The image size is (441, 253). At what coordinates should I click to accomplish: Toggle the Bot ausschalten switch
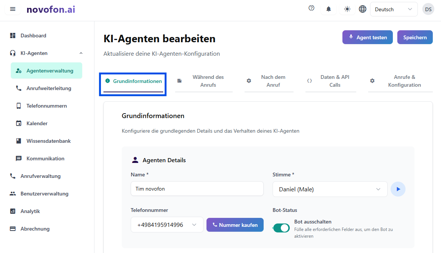coord(282,228)
